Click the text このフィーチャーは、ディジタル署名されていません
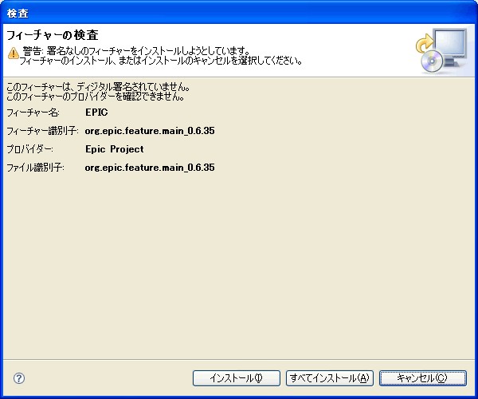The height and width of the screenshot is (399, 478). [98, 87]
